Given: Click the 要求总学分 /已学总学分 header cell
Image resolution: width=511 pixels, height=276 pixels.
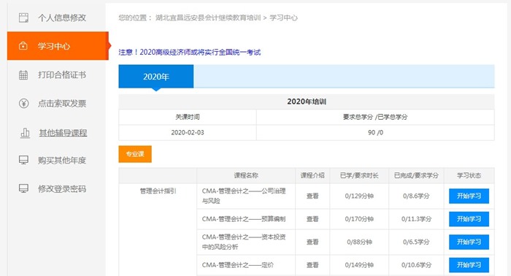Looking at the screenshot, I should [x=375, y=117].
